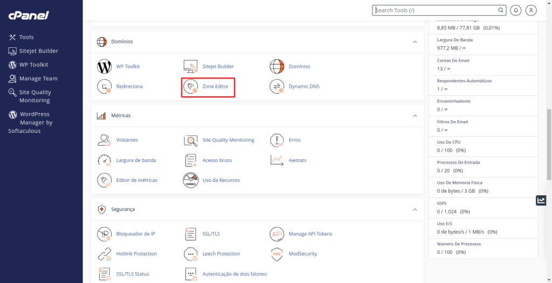Click the notifications bell icon
Screen dimensions: 552x283
pos(516,10)
